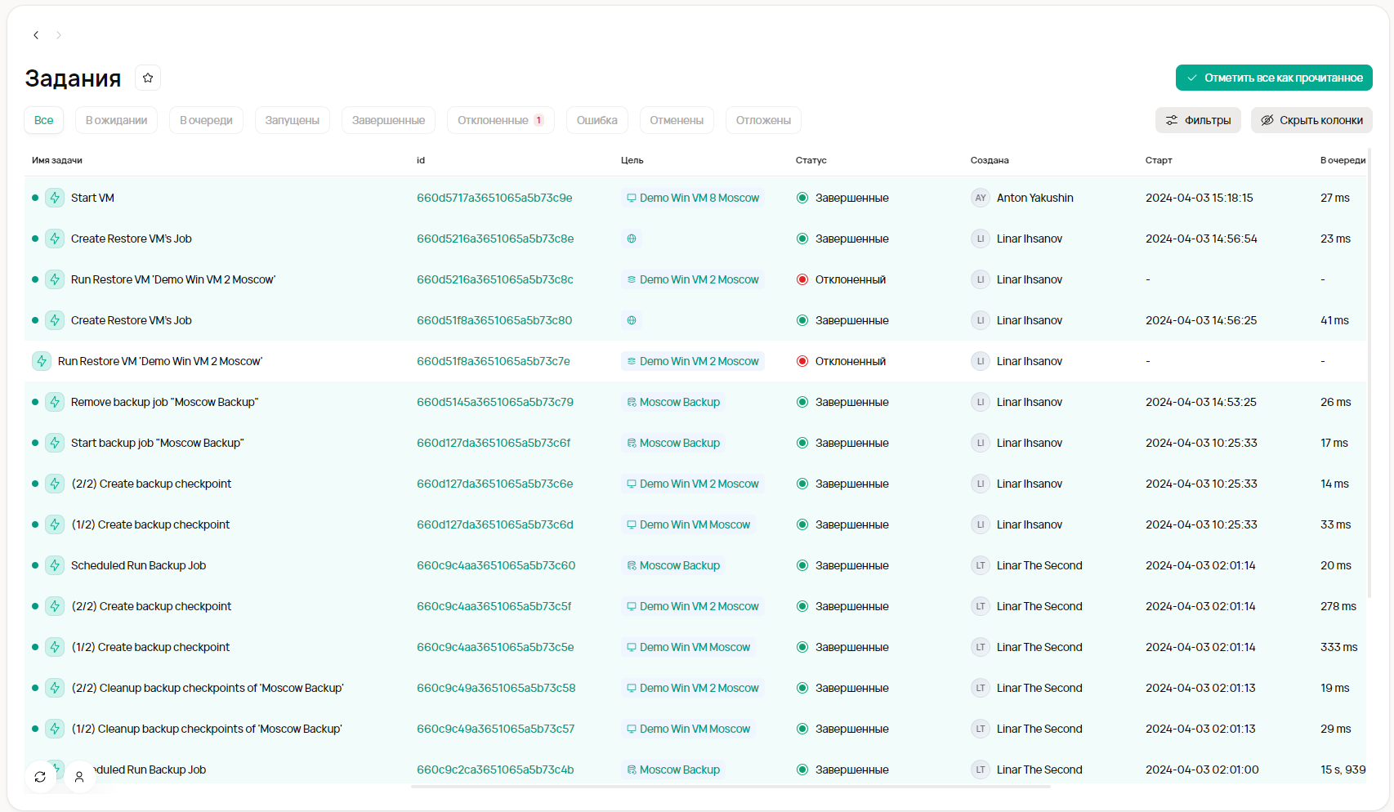Select the Завершенные tab
Image resolution: width=1394 pixels, height=812 pixels.
[x=388, y=120]
